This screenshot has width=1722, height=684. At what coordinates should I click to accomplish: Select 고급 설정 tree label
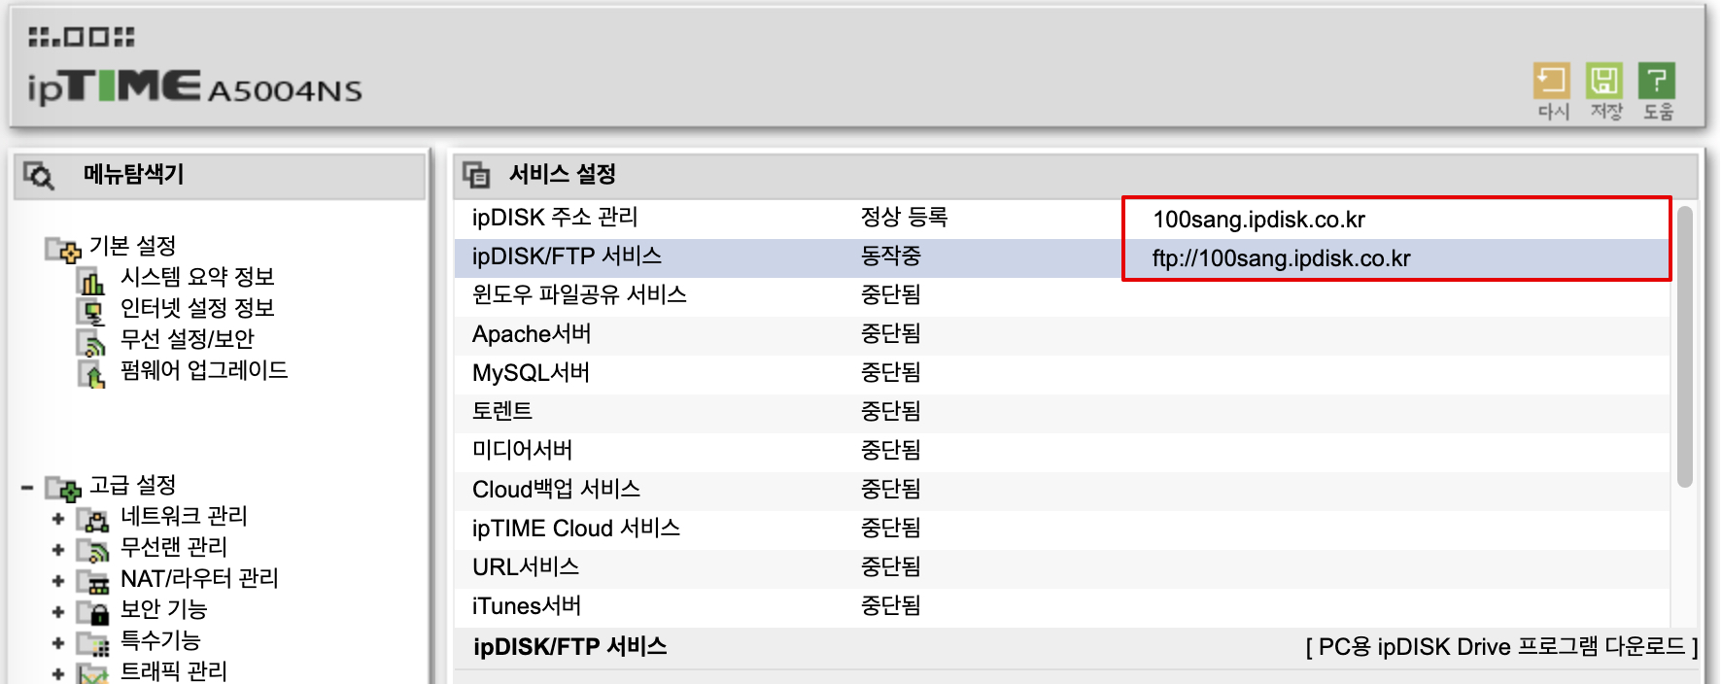point(132,485)
